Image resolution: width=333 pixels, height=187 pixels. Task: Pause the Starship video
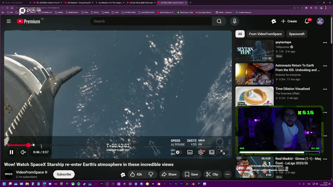[x=11, y=152]
